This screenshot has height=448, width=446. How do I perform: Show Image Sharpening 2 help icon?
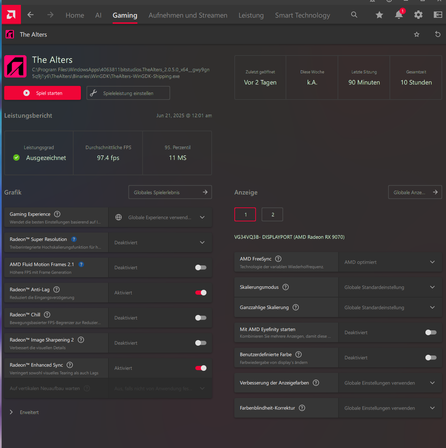(x=81, y=340)
